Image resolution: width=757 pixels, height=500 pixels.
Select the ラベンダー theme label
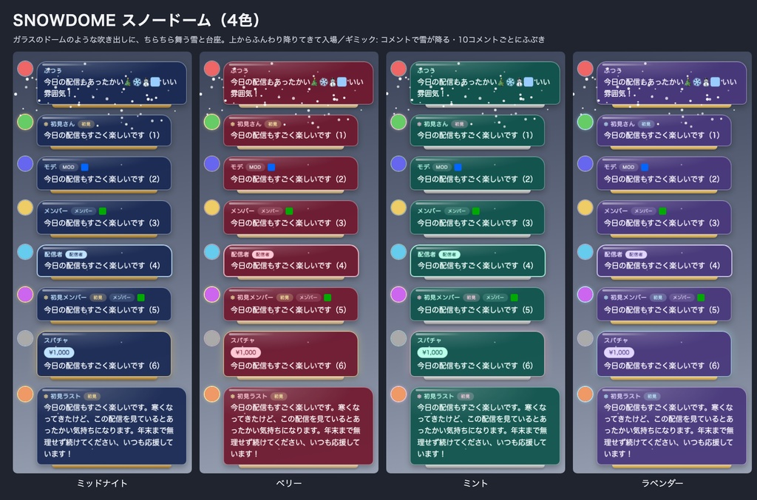click(x=662, y=483)
